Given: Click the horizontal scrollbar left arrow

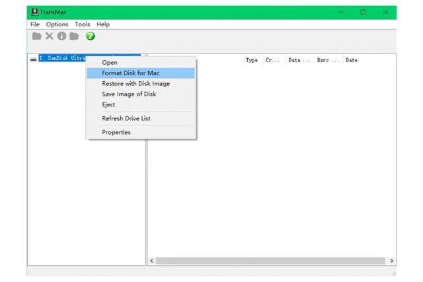Looking at the screenshot, I should click(x=152, y=261).
